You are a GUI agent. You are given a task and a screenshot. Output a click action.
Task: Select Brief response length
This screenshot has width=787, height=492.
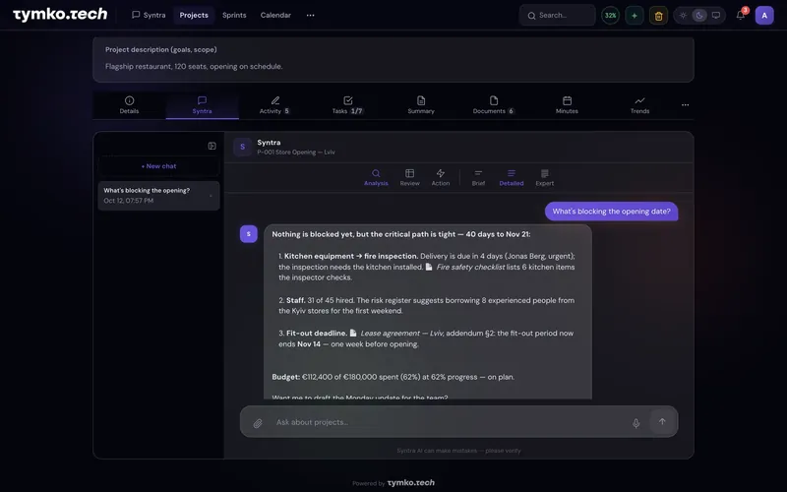pyautogui.click(x=478, y=178)
